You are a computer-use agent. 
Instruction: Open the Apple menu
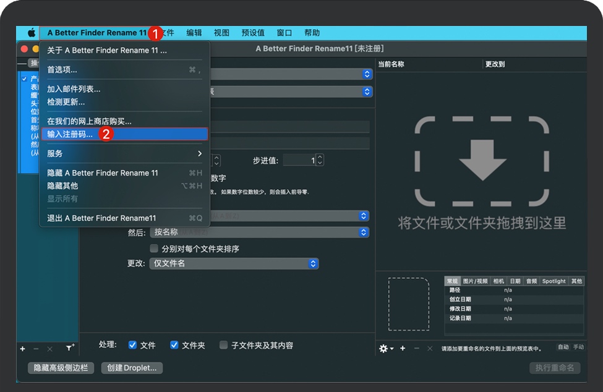[x=32, y=33]
